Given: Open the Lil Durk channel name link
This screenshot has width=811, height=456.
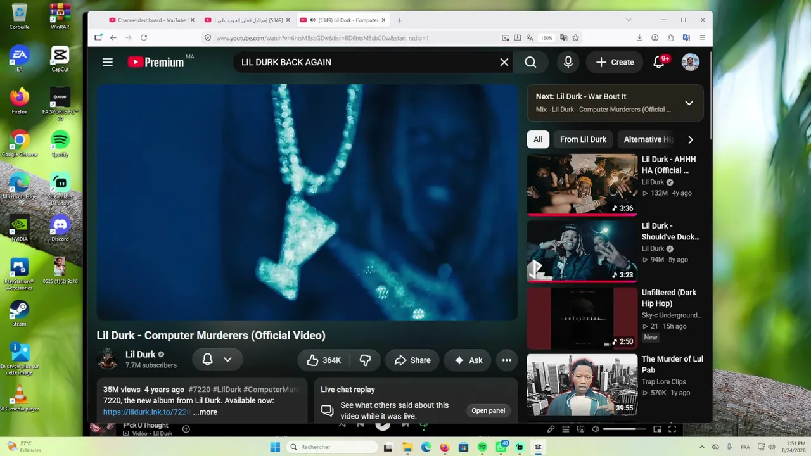Looking at the screenshot, I should pos(140,355).
